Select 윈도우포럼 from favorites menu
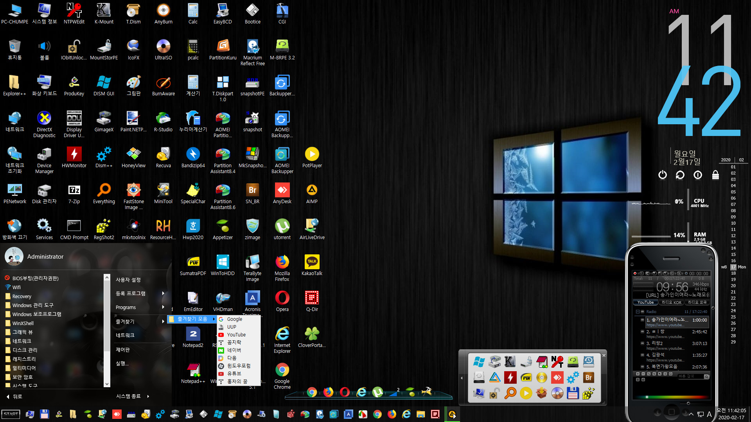 click(238, 366)
